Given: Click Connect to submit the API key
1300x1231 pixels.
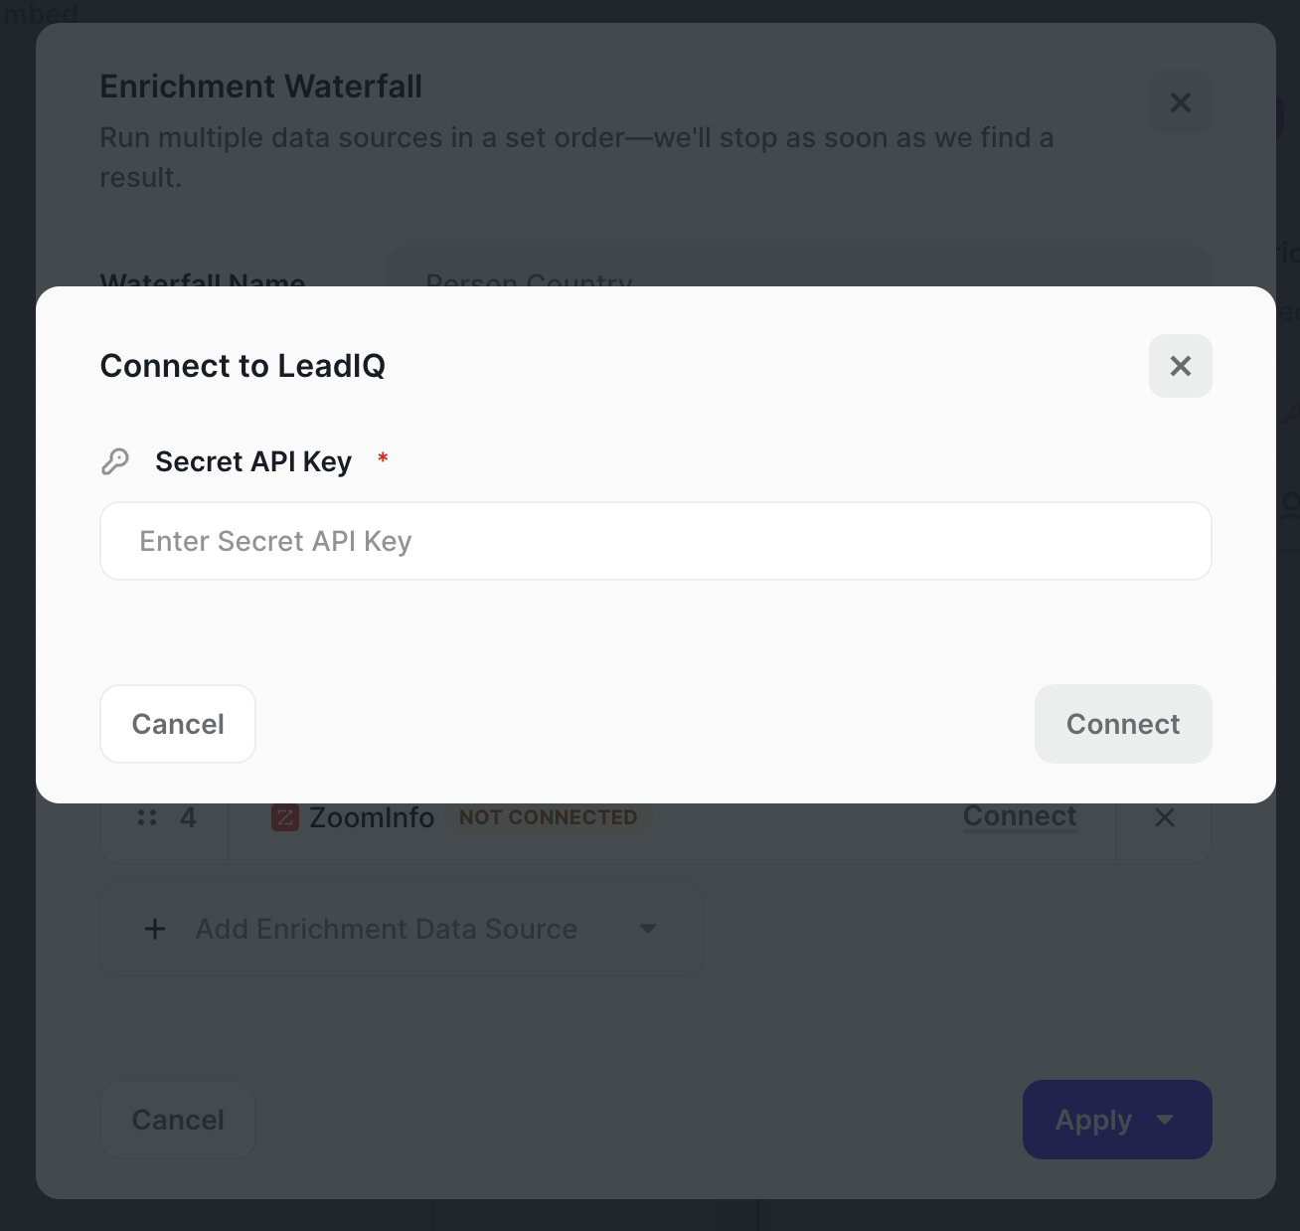Looking at the screenshot, I should 1122,724.
